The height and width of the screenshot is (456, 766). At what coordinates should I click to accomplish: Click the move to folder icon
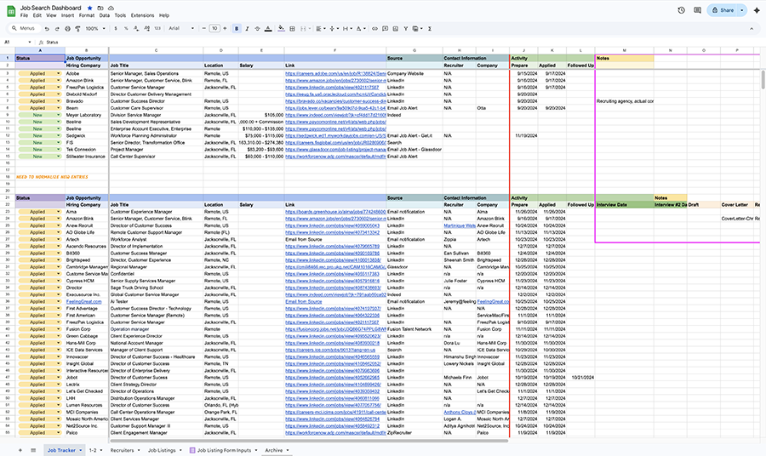100,9
